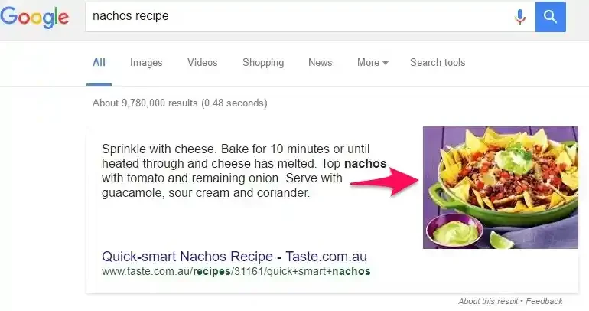Select the All results tab
589x311 pixels.
99,62
